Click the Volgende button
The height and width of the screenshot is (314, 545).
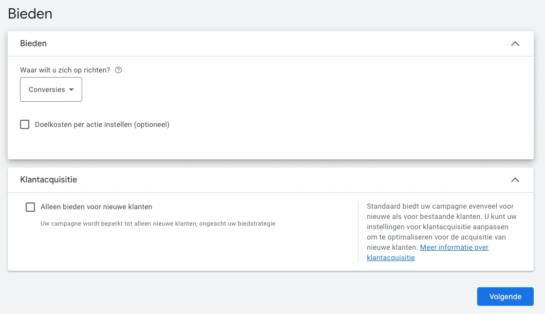pyautogui.click(x=505, y=297)
